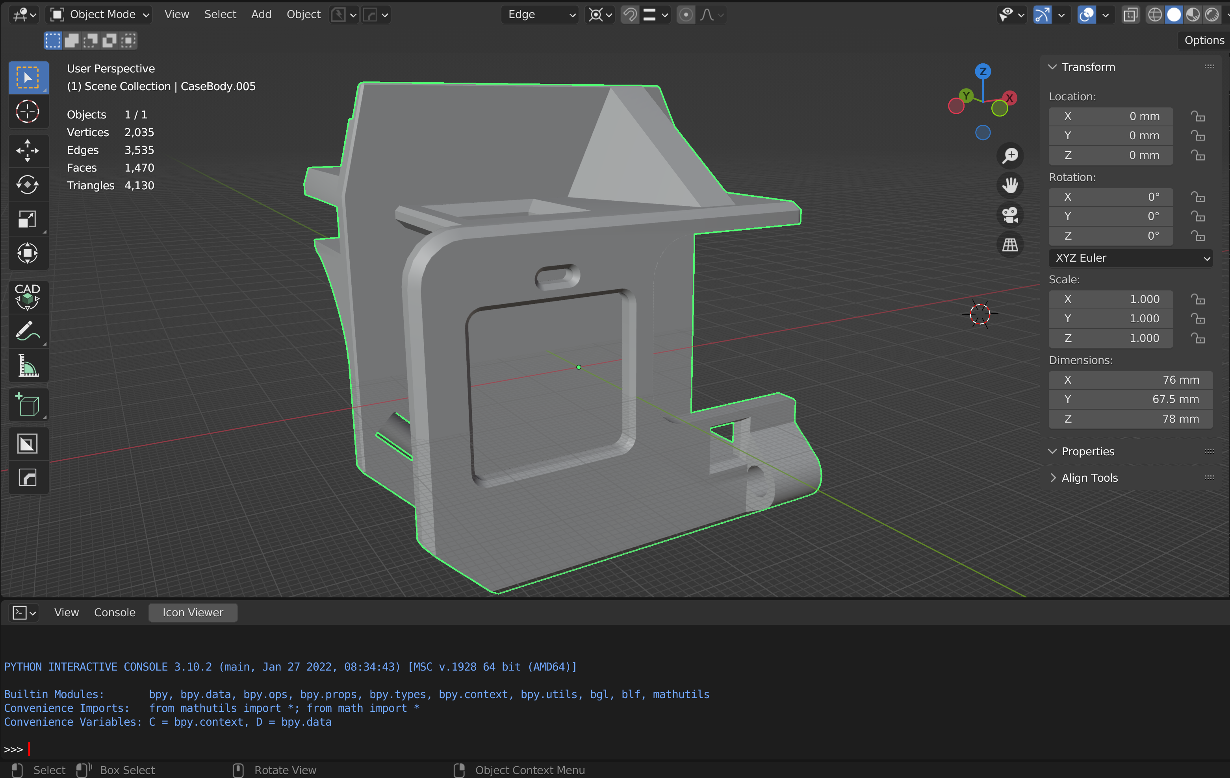Open the Object menu
The height and width of the screenshot is (778, 1230).
click(x=303, y=15)
